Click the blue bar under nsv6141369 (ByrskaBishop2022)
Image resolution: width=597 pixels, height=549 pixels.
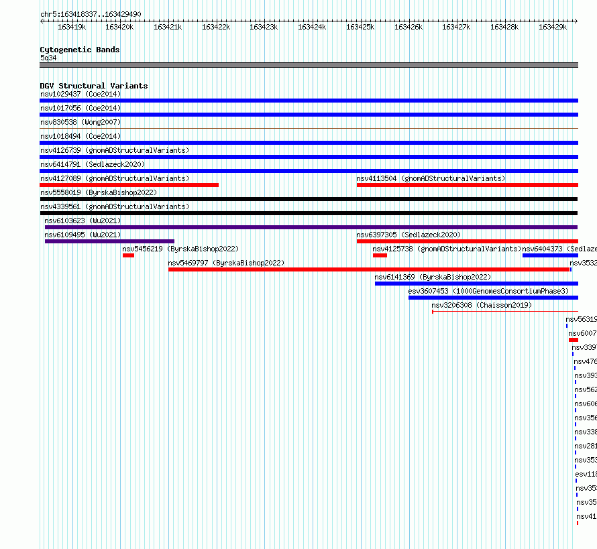coord(477,284)
